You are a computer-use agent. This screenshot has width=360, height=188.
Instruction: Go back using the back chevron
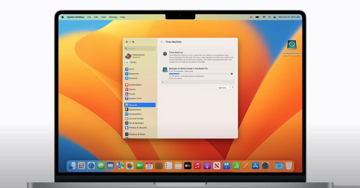(162, 42)
